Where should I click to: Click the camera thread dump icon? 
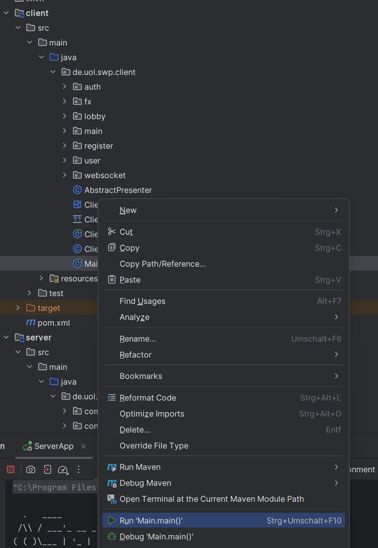pos(31,469)
